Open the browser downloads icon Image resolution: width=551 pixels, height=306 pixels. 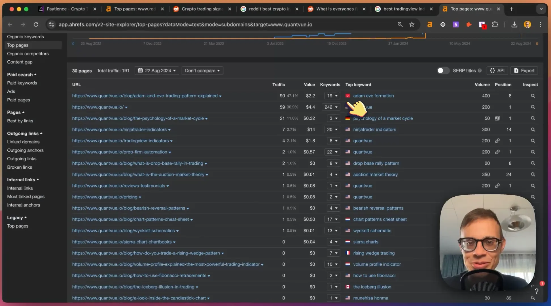coord(514,25)
